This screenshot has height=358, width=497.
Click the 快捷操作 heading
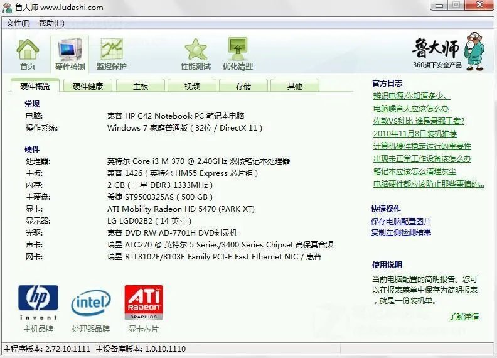coord(386,209)
